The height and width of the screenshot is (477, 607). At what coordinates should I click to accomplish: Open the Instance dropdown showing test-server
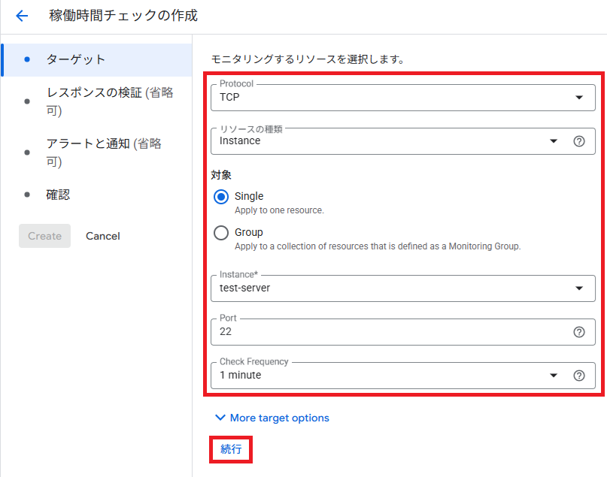coord(578,288)
